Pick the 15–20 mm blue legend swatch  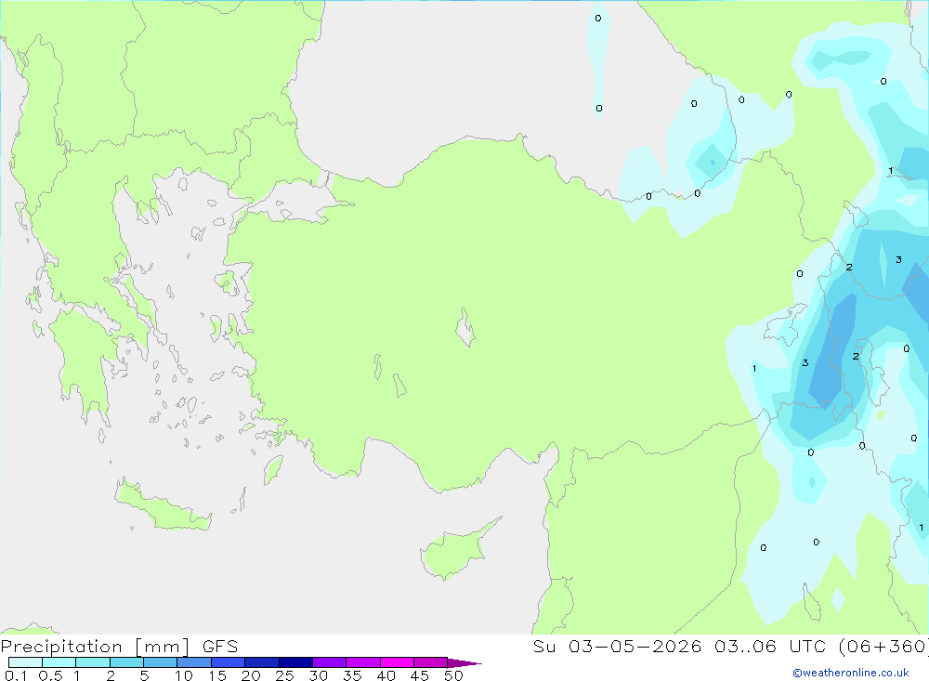pos(229,662)
